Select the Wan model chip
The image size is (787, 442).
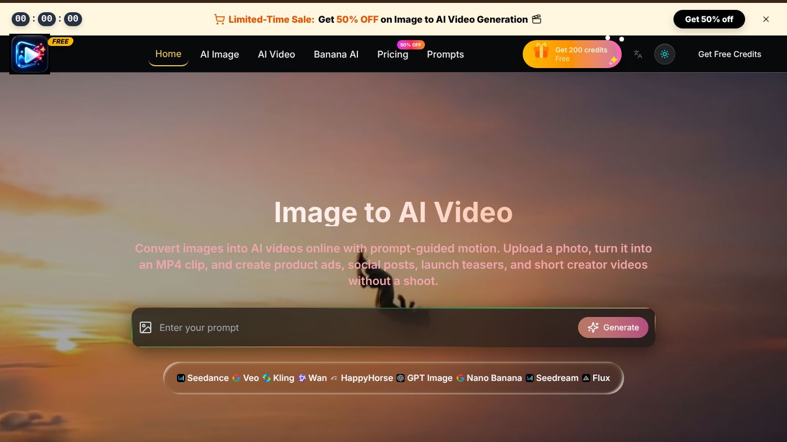pyautogui.click(x=313, y=378)
